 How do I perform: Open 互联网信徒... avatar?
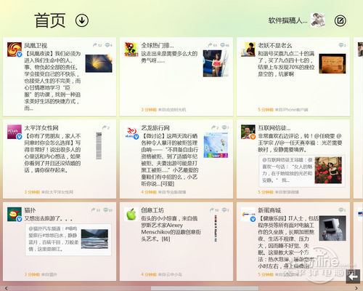tap(248, 132)
